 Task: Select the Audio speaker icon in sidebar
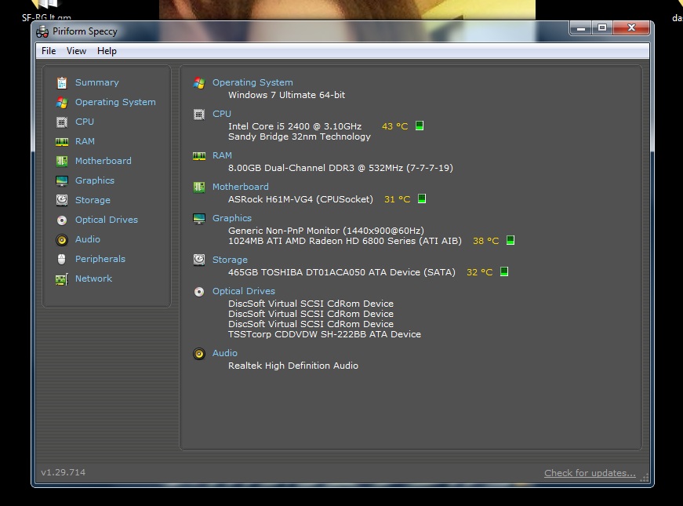tap(62, 240)
